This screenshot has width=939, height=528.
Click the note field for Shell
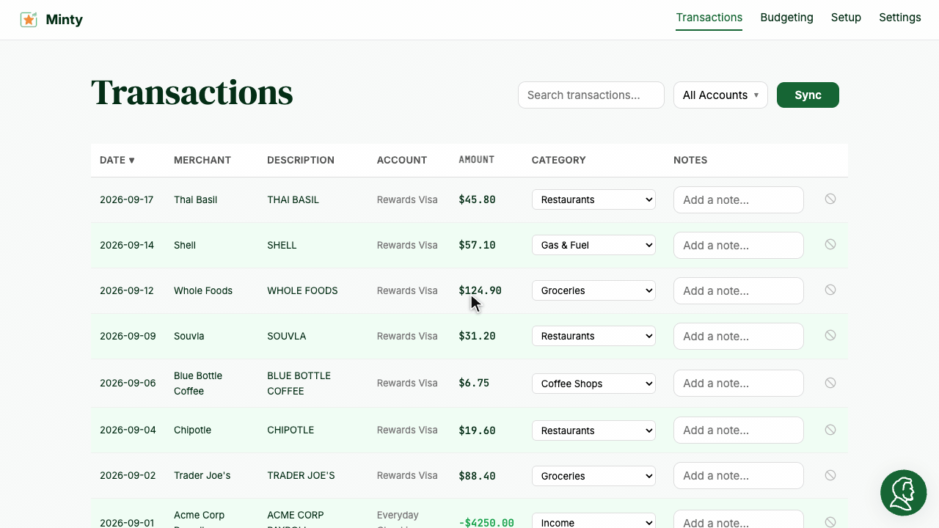[739, 246]
